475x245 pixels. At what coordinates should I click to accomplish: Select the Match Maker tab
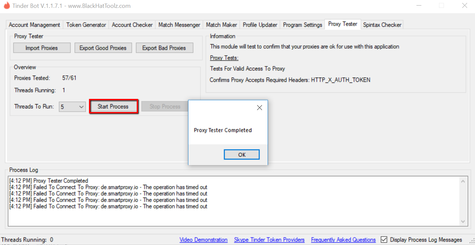(x=221, y=25)
